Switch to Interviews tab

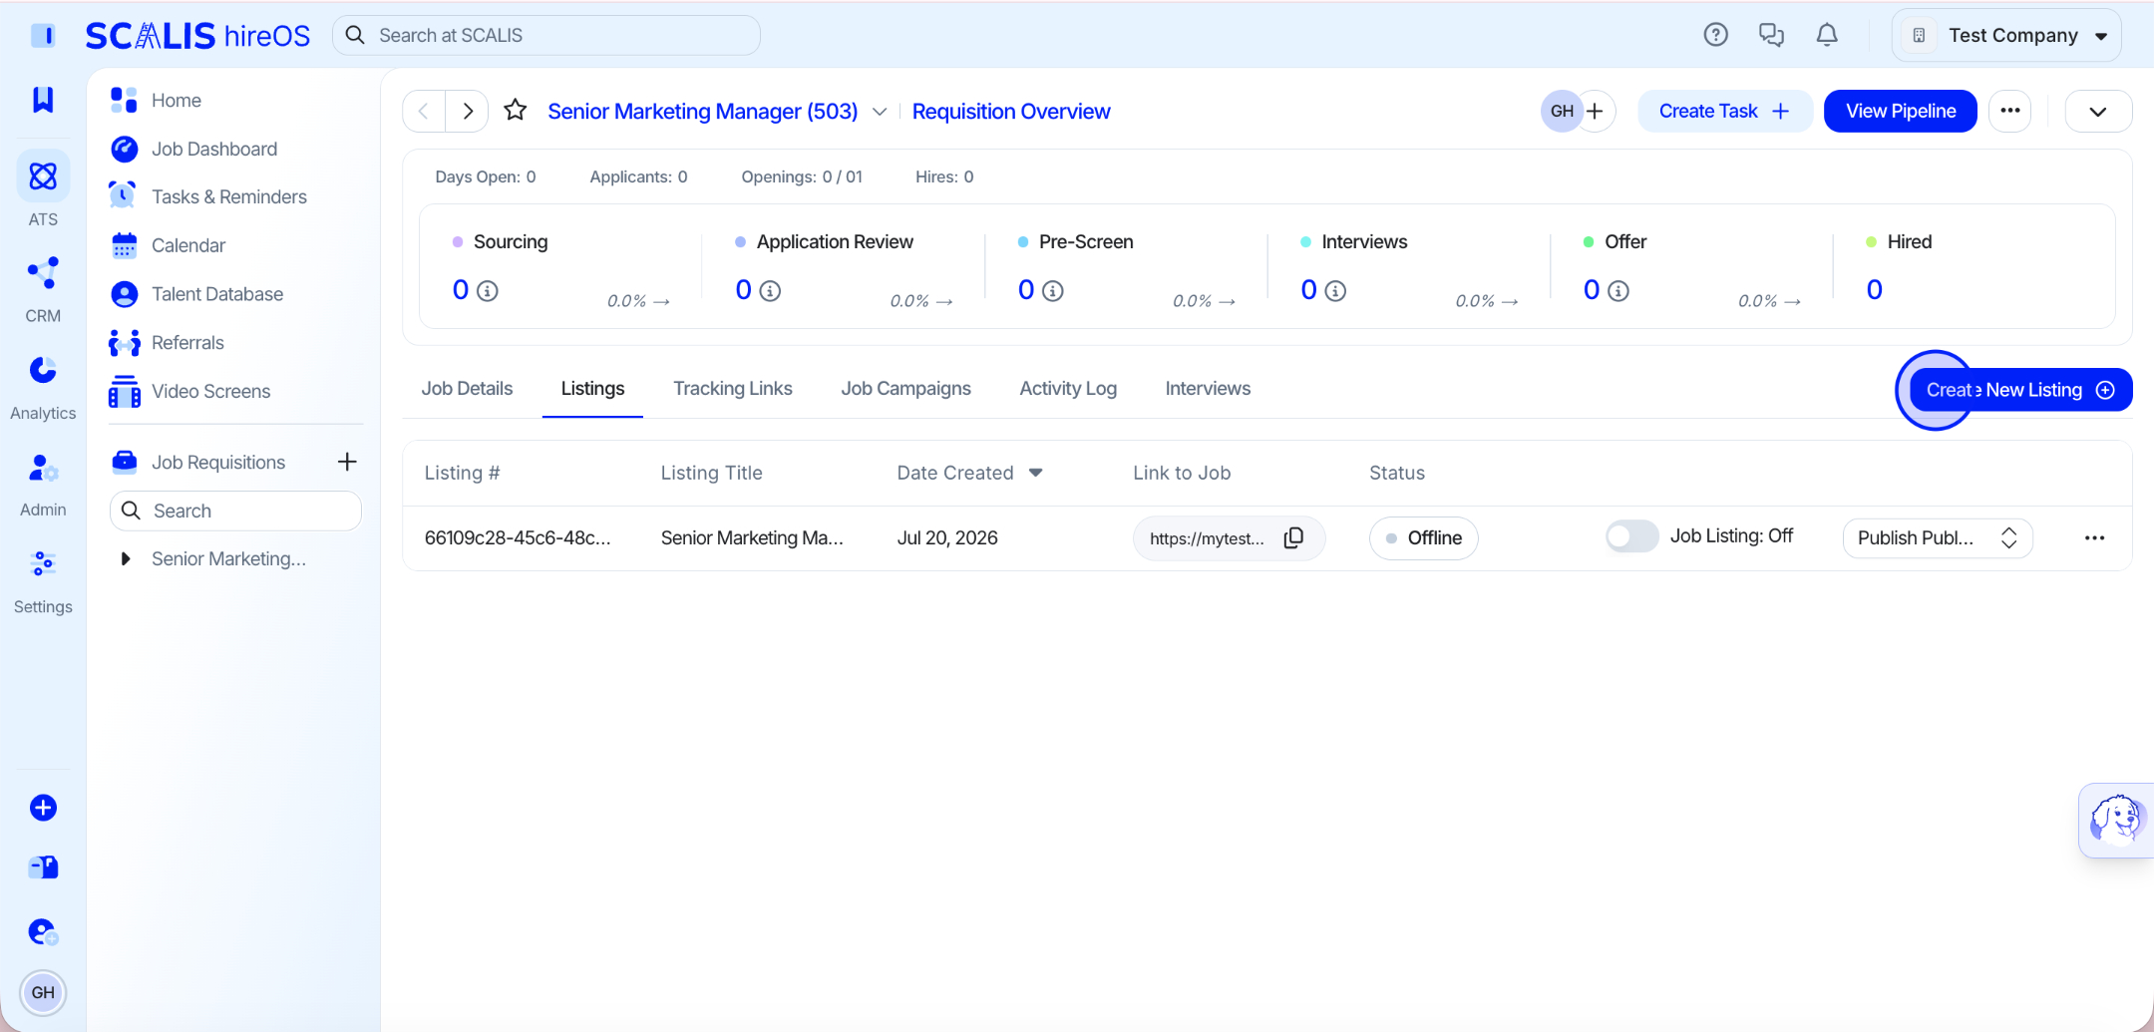tap(1208, 388)
